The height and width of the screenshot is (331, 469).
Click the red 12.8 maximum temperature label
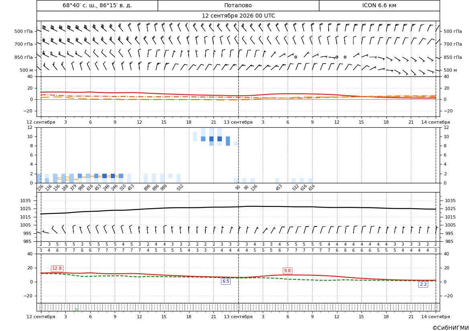[57, 268]
